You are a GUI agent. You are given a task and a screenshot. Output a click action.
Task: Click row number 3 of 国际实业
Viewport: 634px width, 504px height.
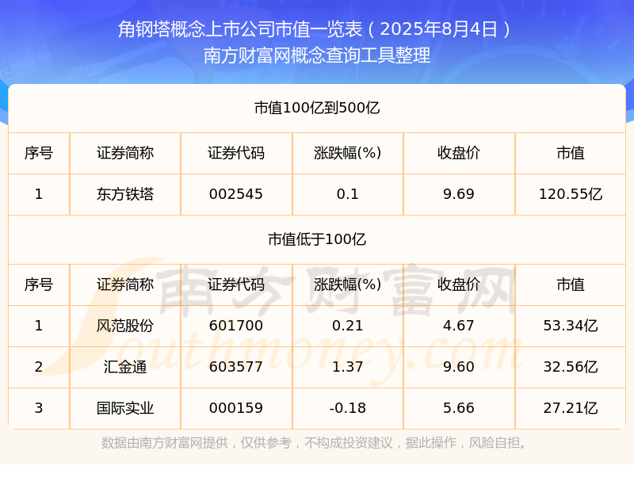coord(39,408)
